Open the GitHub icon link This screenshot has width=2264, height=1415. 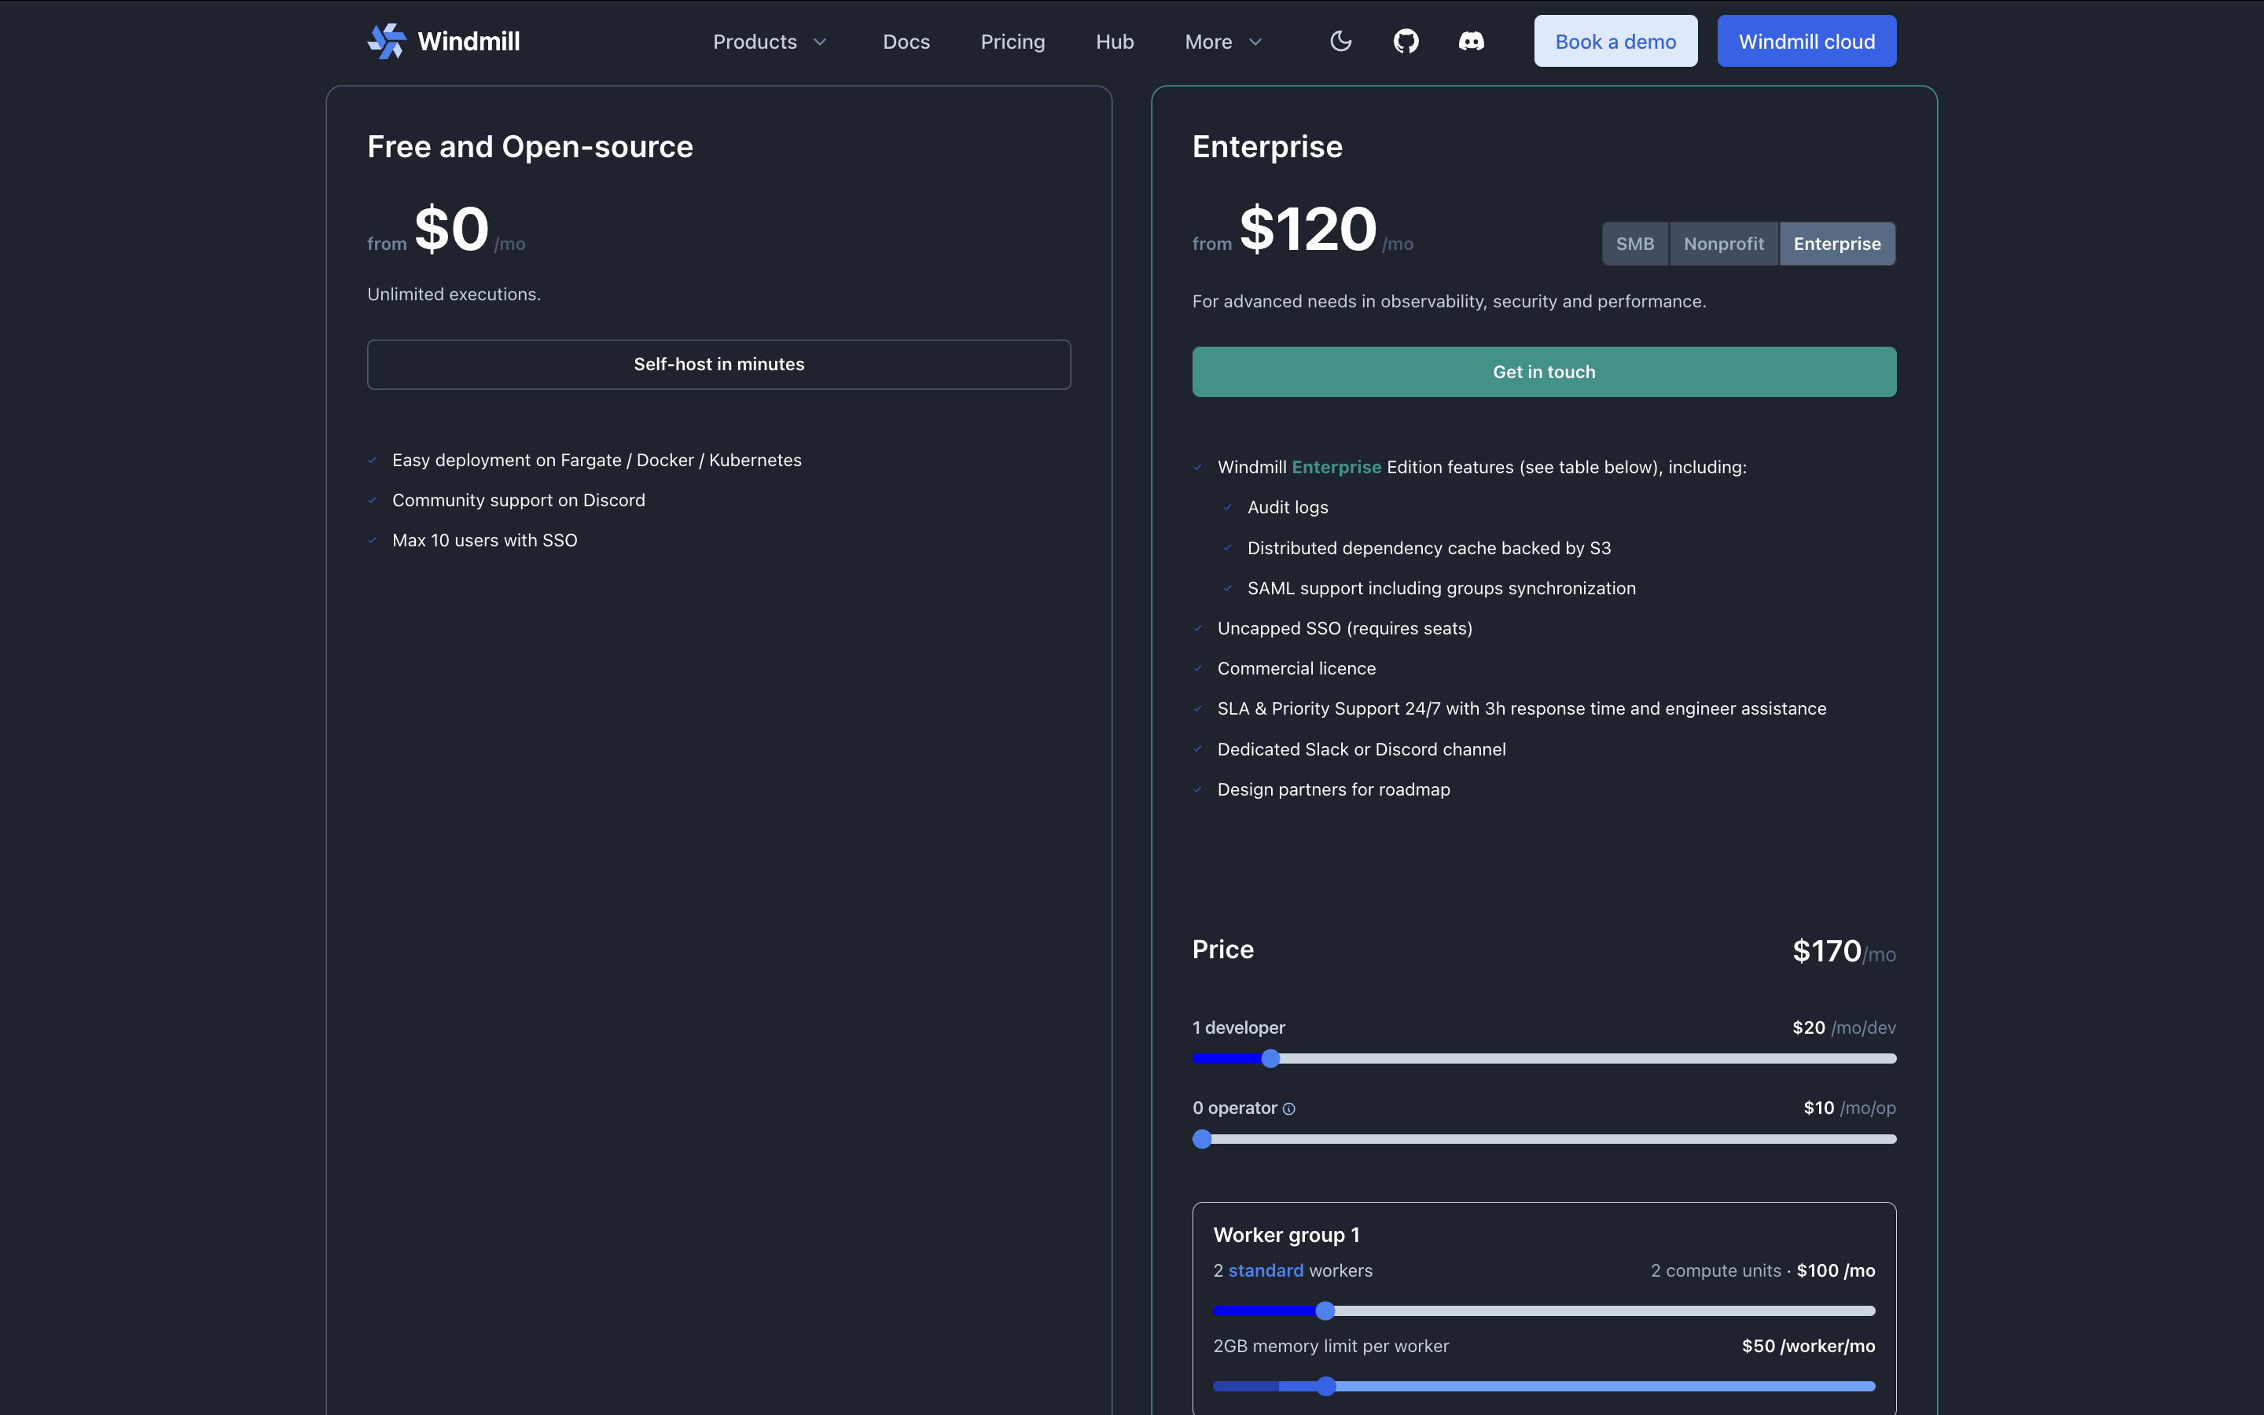pyautogui.click(x=1406, y=41)
